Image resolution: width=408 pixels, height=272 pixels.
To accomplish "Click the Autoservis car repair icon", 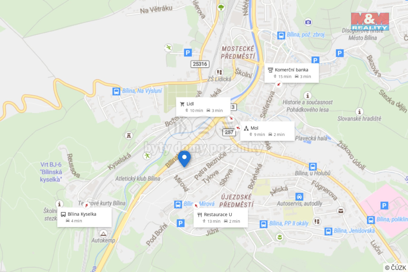I will 299,197.
